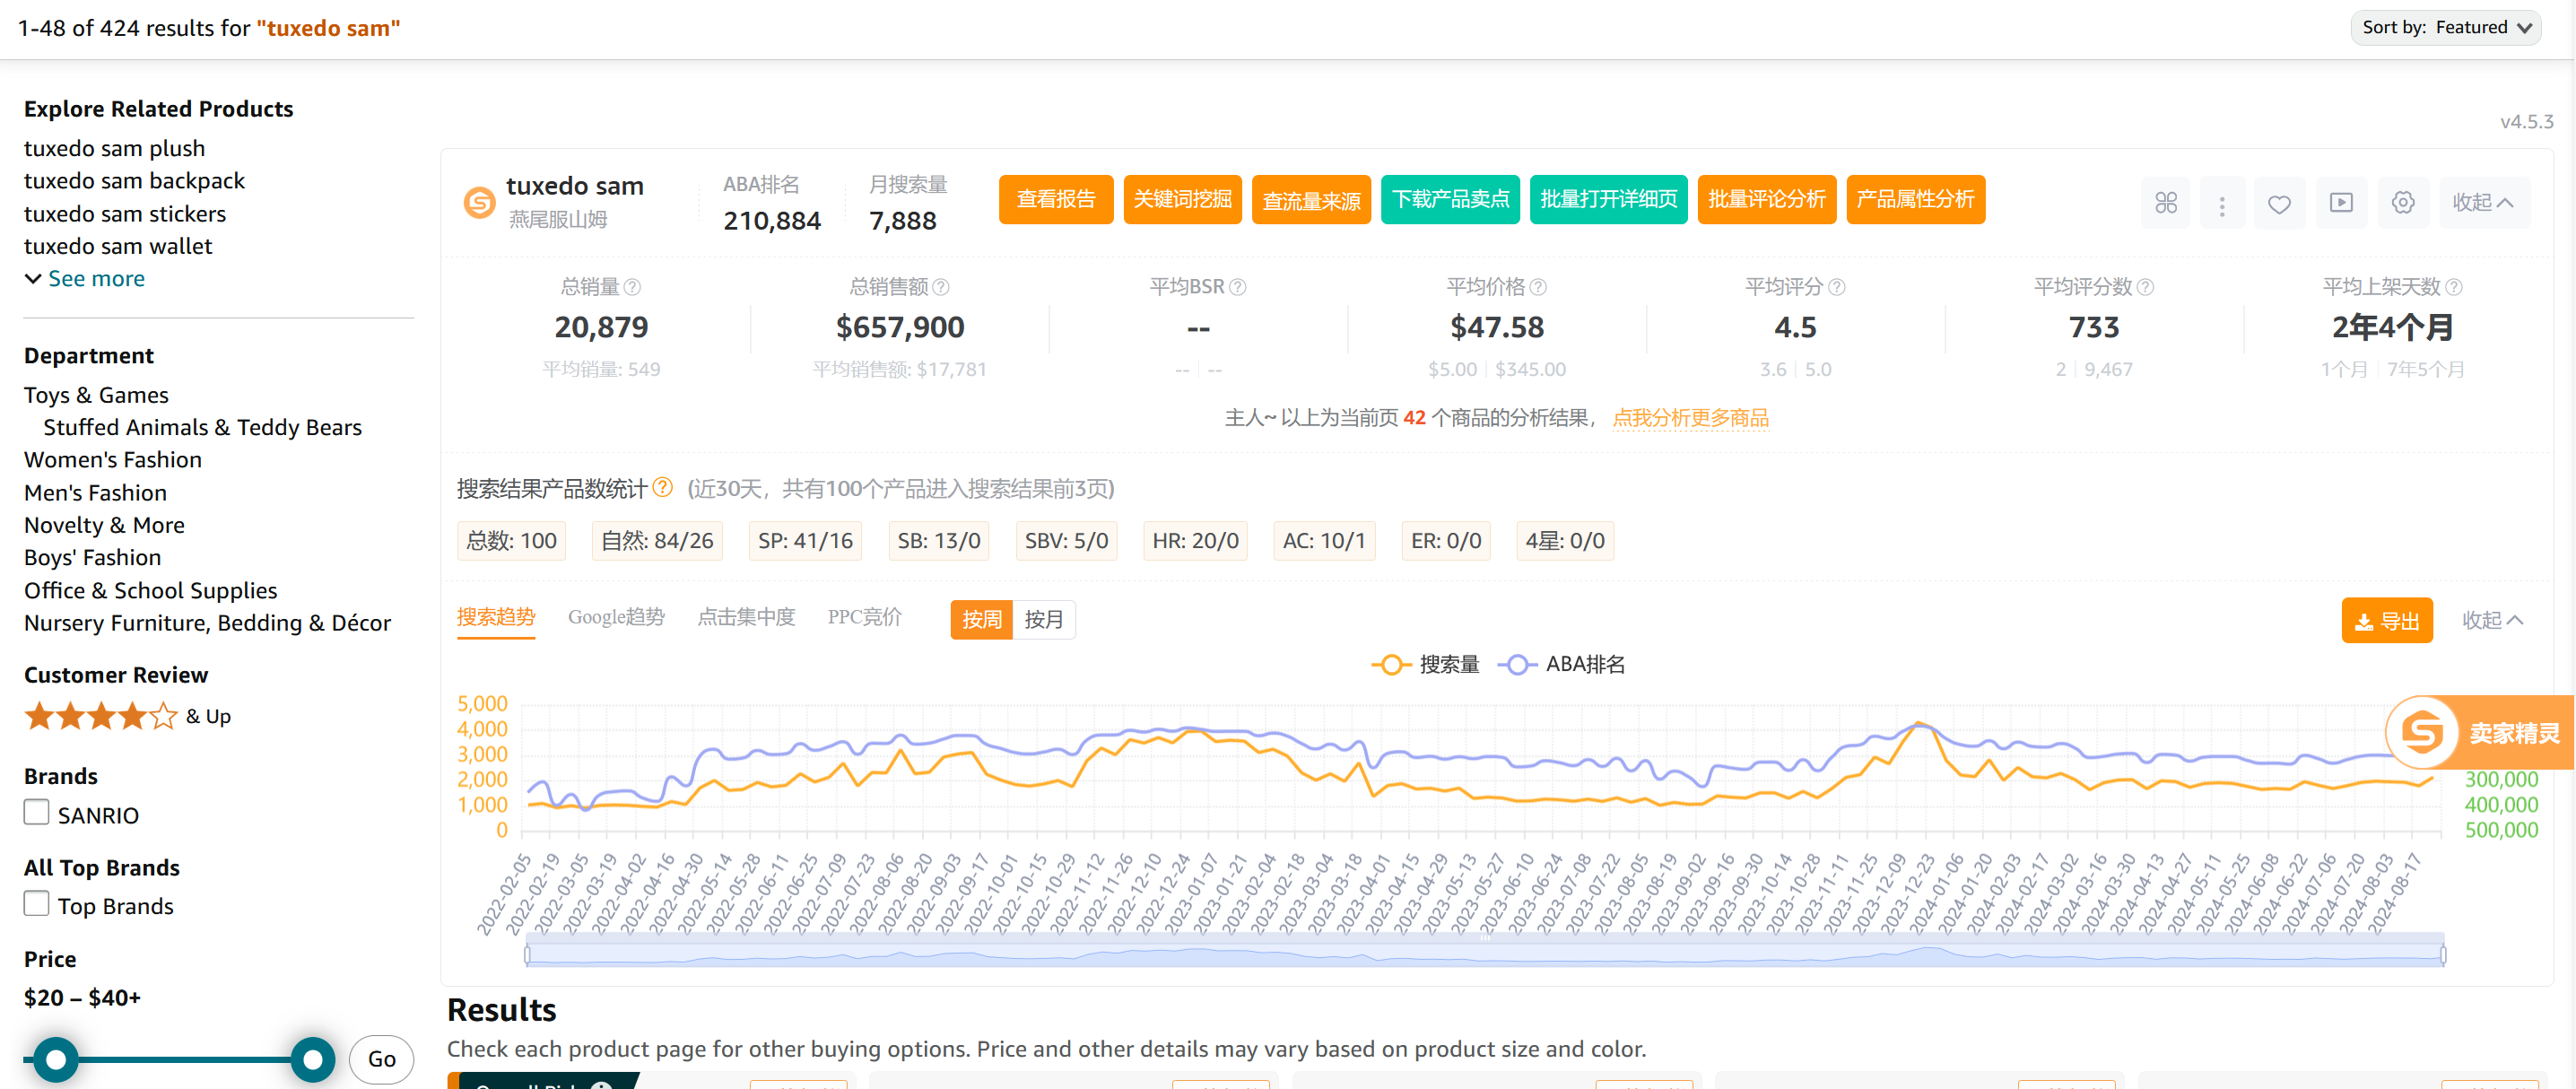Check the SANRIO brand checkbox

tap(37, 812)
